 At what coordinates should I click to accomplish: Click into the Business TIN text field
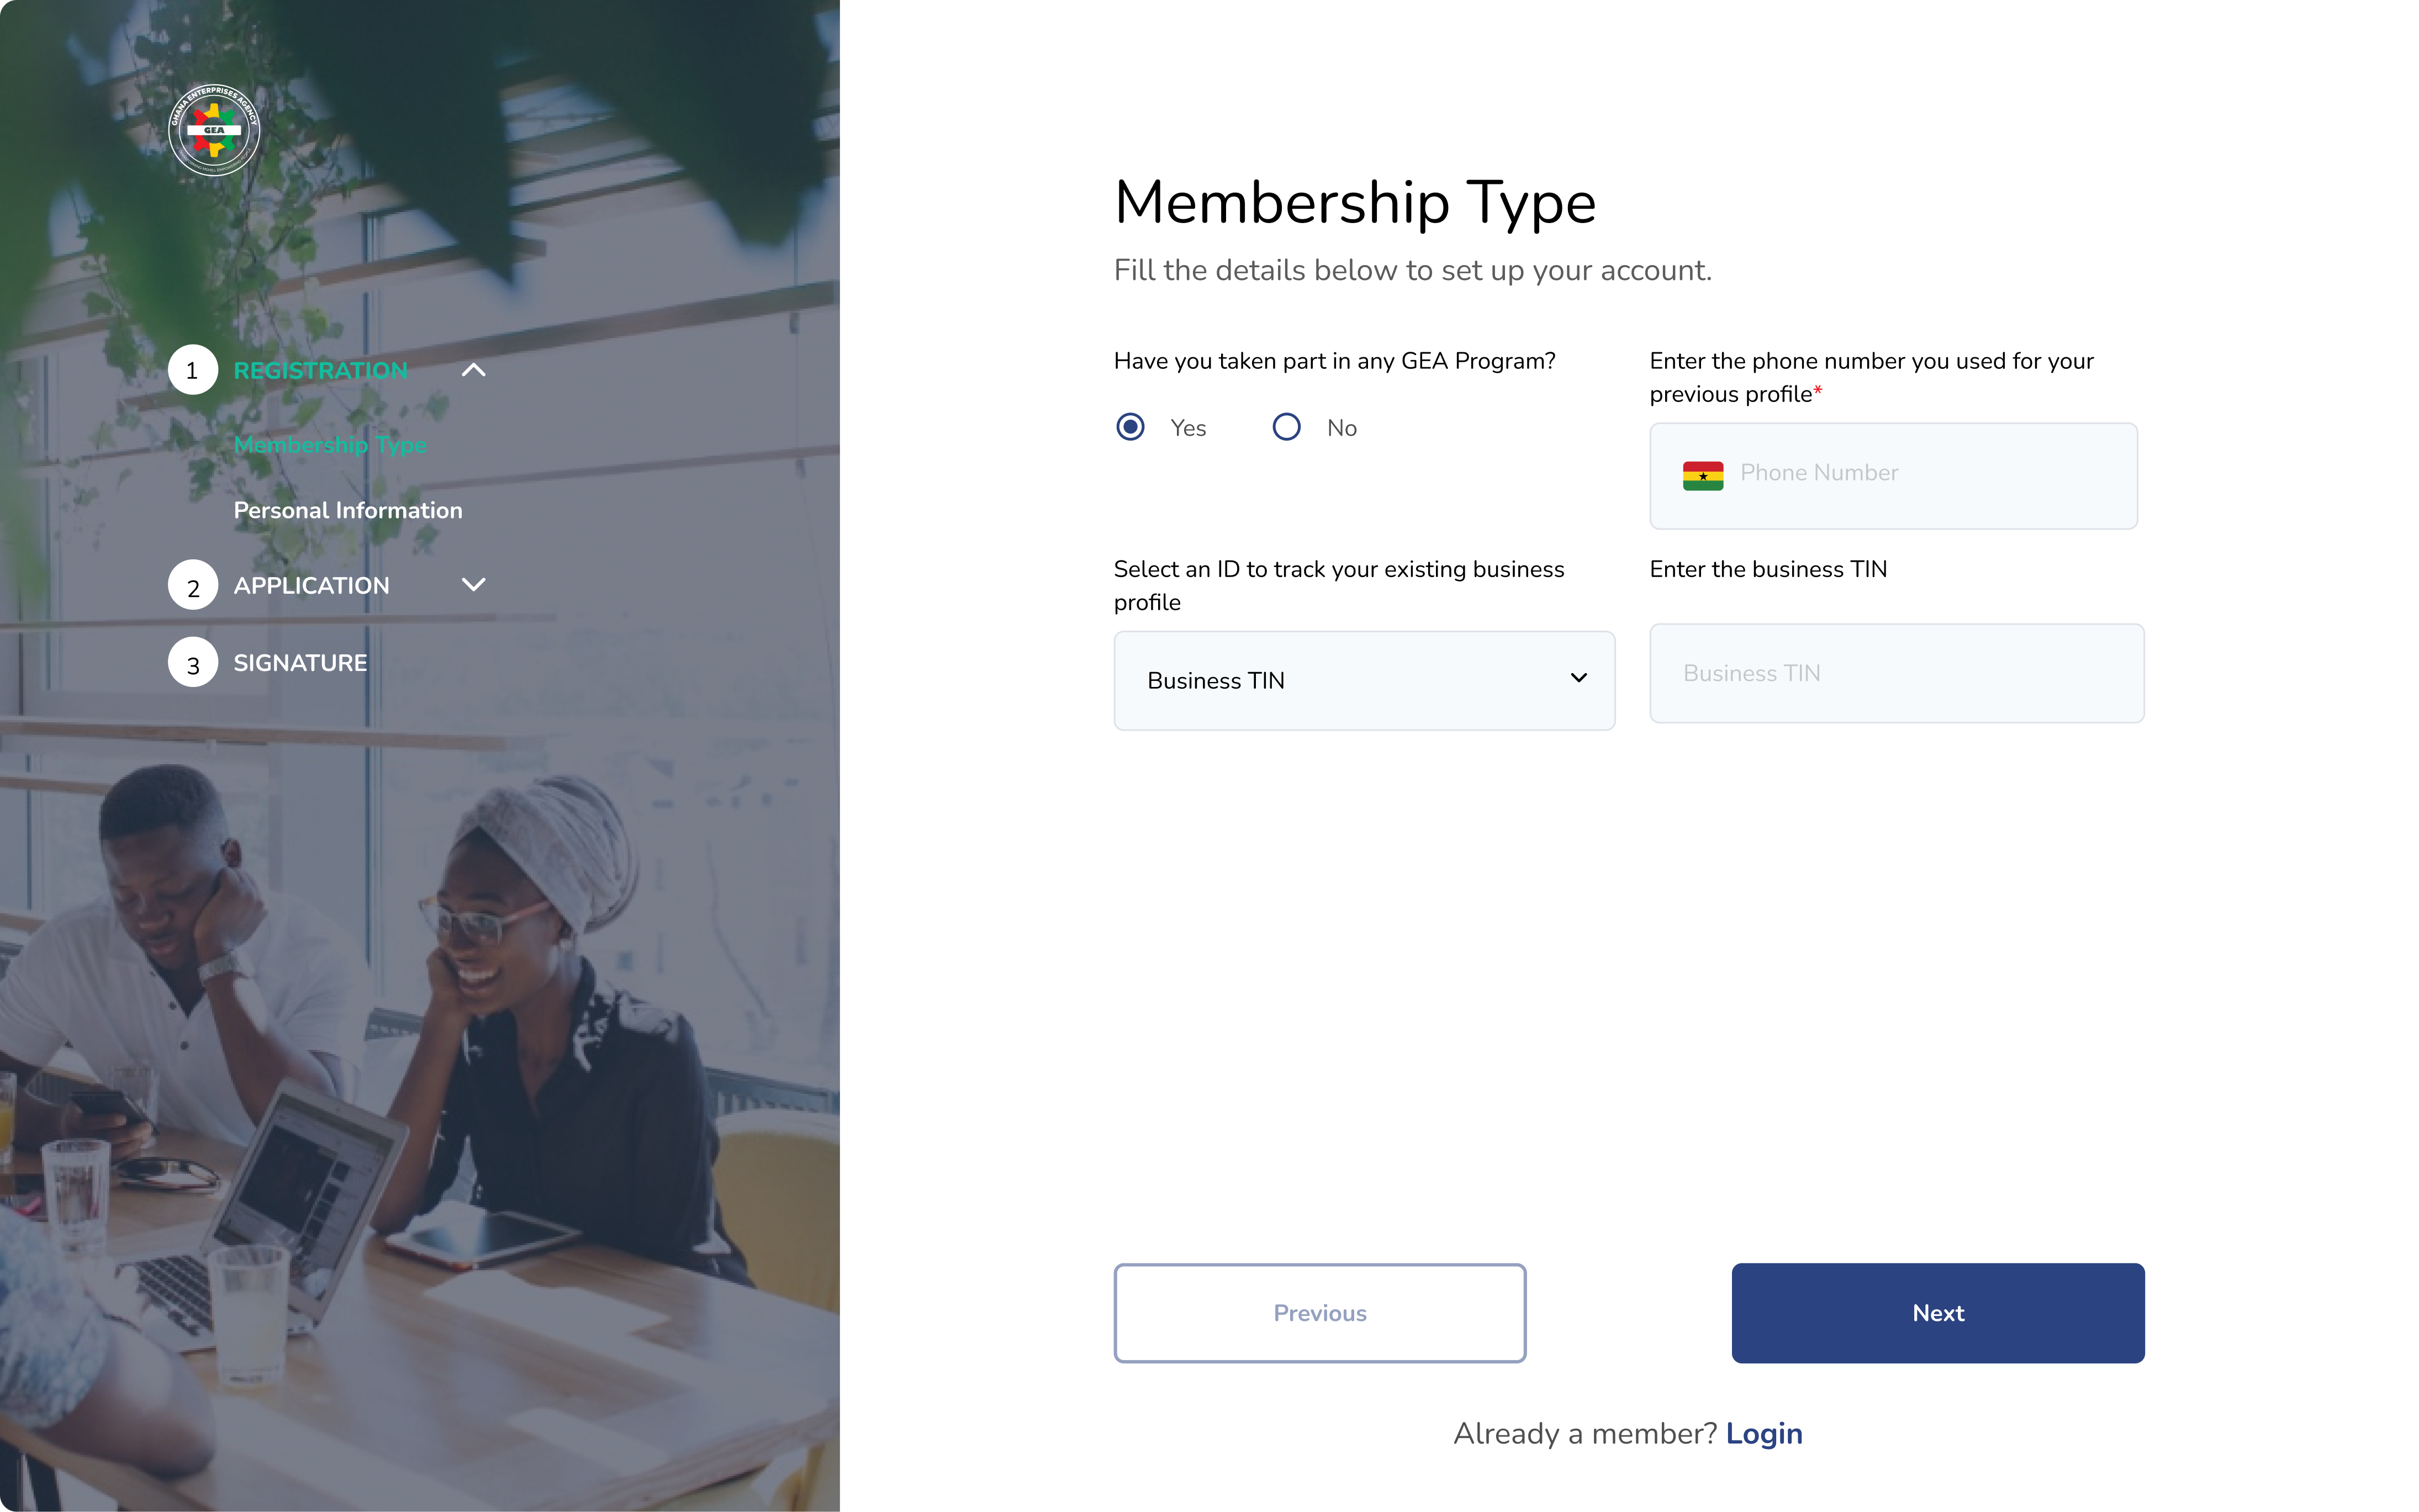[1896, 673]
